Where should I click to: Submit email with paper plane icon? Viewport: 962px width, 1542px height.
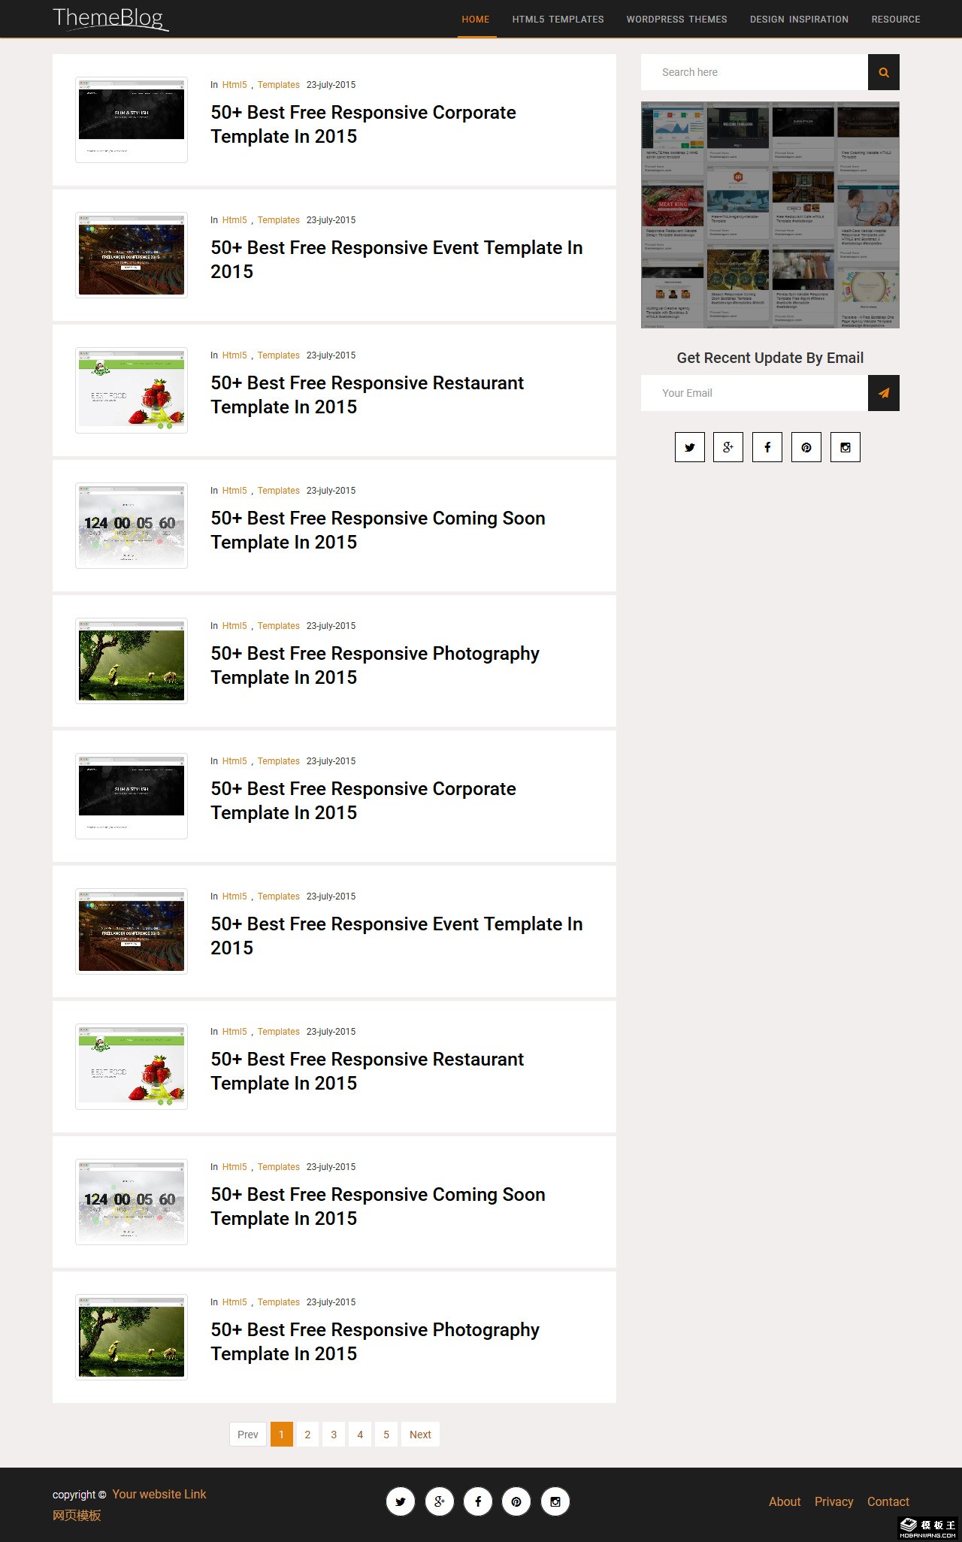[883, 393]
